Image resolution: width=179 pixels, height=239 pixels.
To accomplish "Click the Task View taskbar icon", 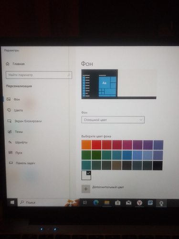I will point(85,203).
